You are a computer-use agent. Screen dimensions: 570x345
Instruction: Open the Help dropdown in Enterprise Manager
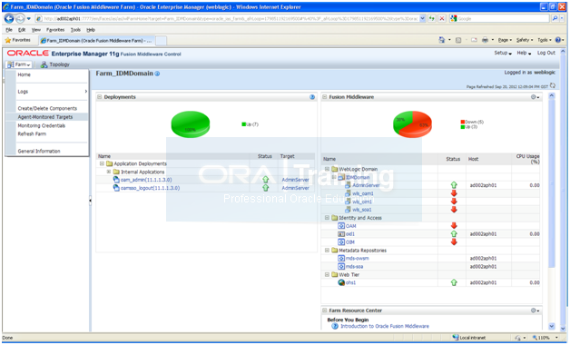point(524,53)
